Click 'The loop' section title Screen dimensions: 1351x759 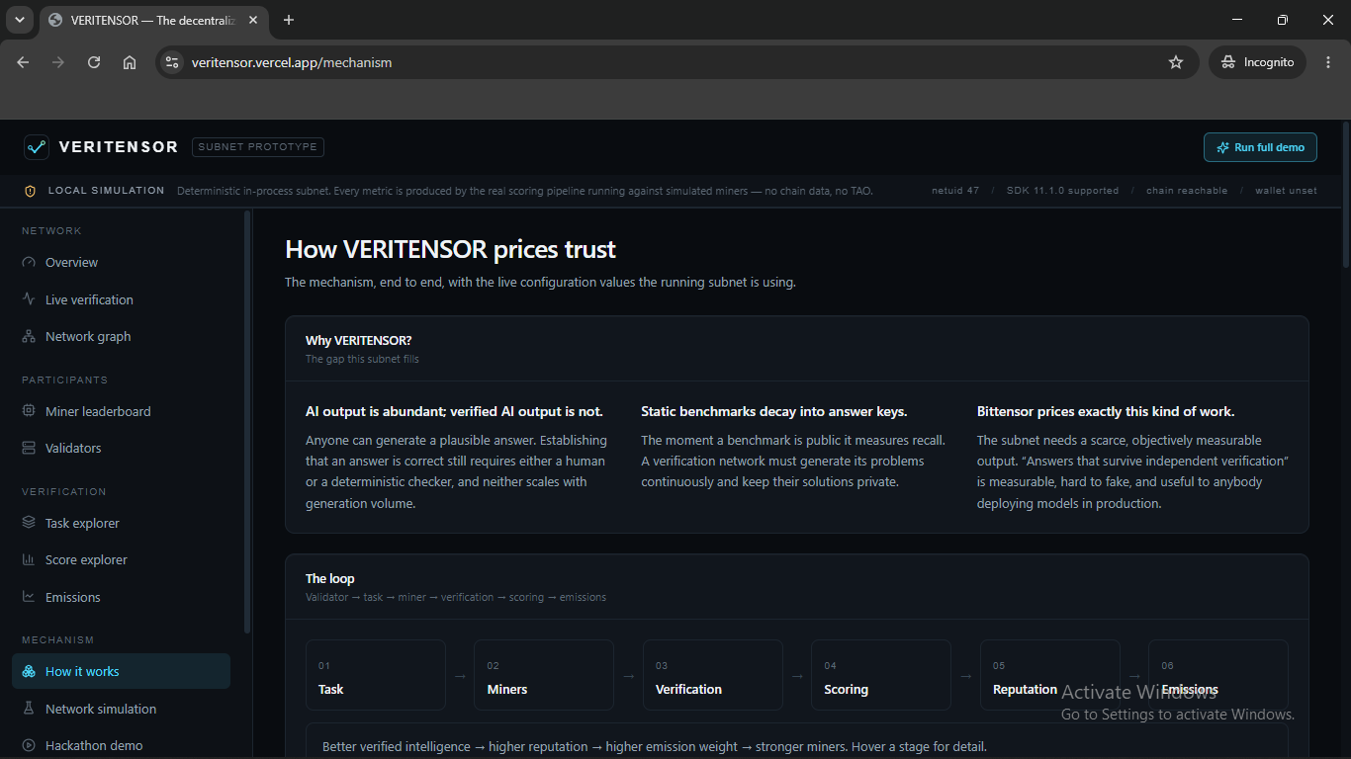point(329,579)
